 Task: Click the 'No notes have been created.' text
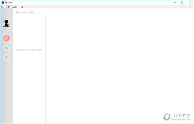[x=29, y=50]
